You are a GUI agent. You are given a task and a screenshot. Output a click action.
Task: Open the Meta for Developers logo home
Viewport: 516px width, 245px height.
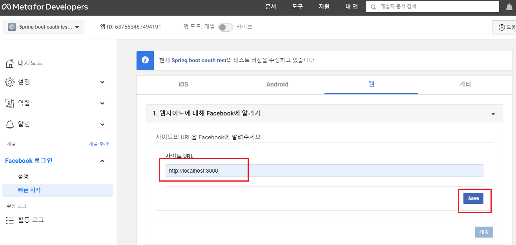45,7
